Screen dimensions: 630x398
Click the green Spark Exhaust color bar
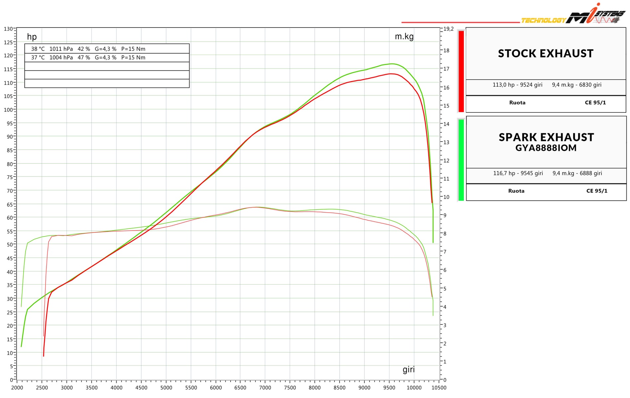tap(461, 160)
